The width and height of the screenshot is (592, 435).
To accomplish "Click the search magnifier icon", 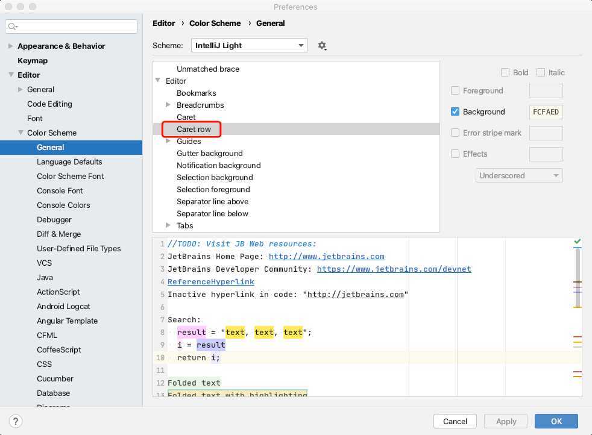I will 13,27.
